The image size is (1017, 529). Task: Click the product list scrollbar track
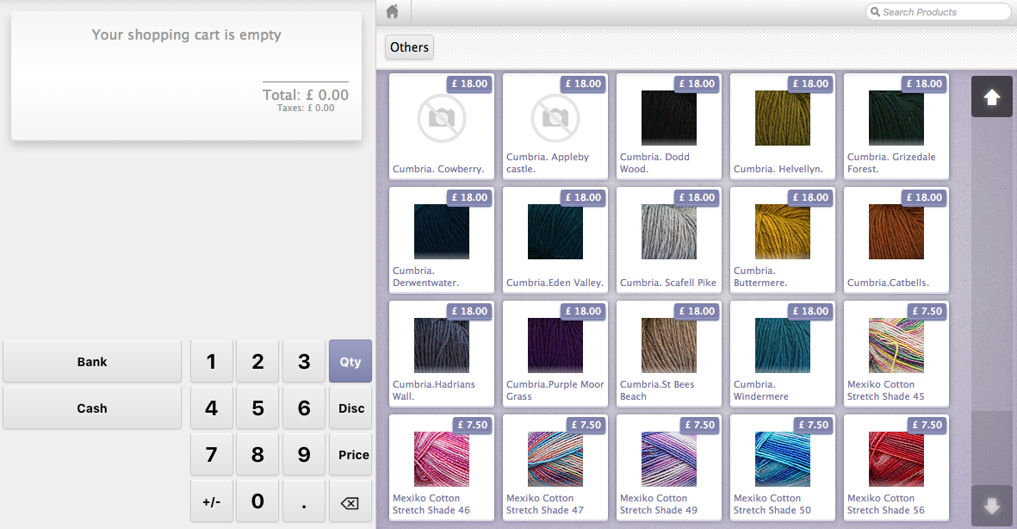(992, 302)
